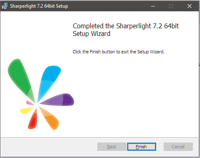Click the "Setup Wizard" heading line

91,34
